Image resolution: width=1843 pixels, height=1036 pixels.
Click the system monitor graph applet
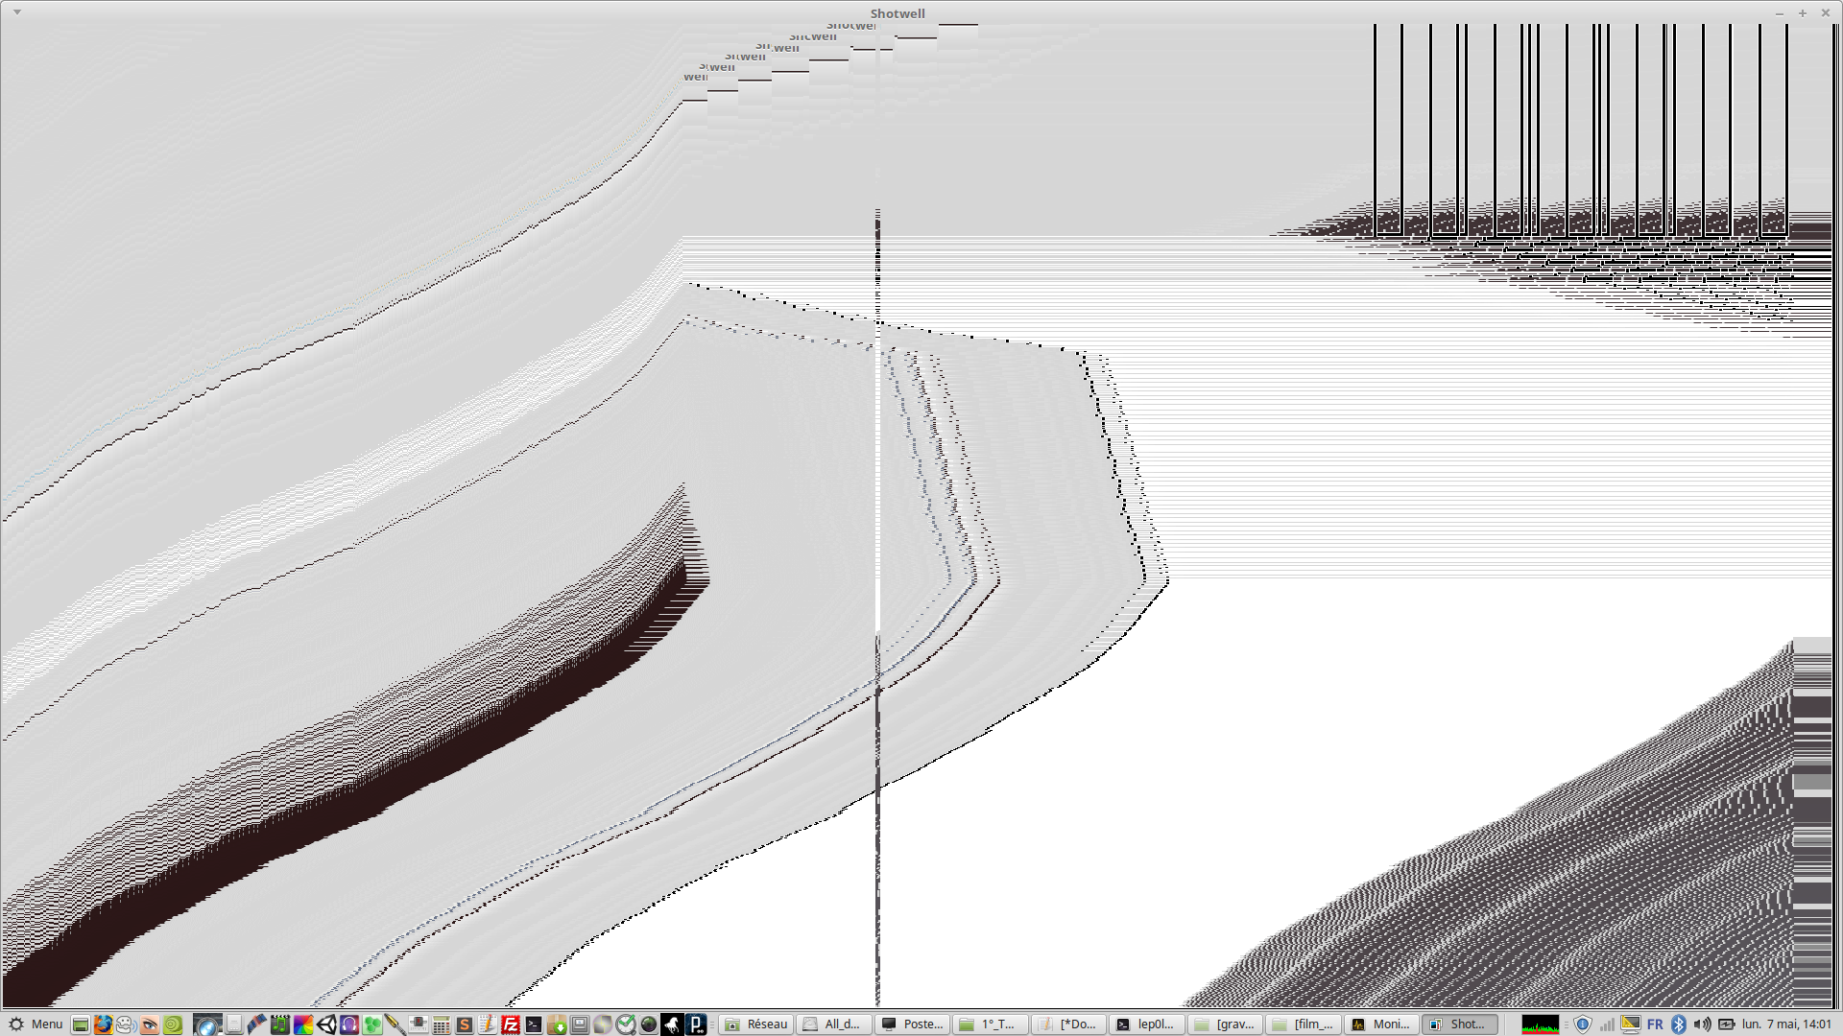point(1540,1024)
